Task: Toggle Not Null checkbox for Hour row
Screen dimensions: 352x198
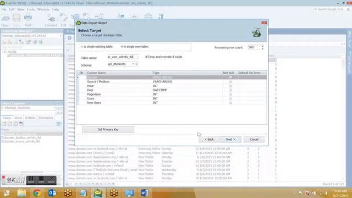Action: [x=230, y=86]
